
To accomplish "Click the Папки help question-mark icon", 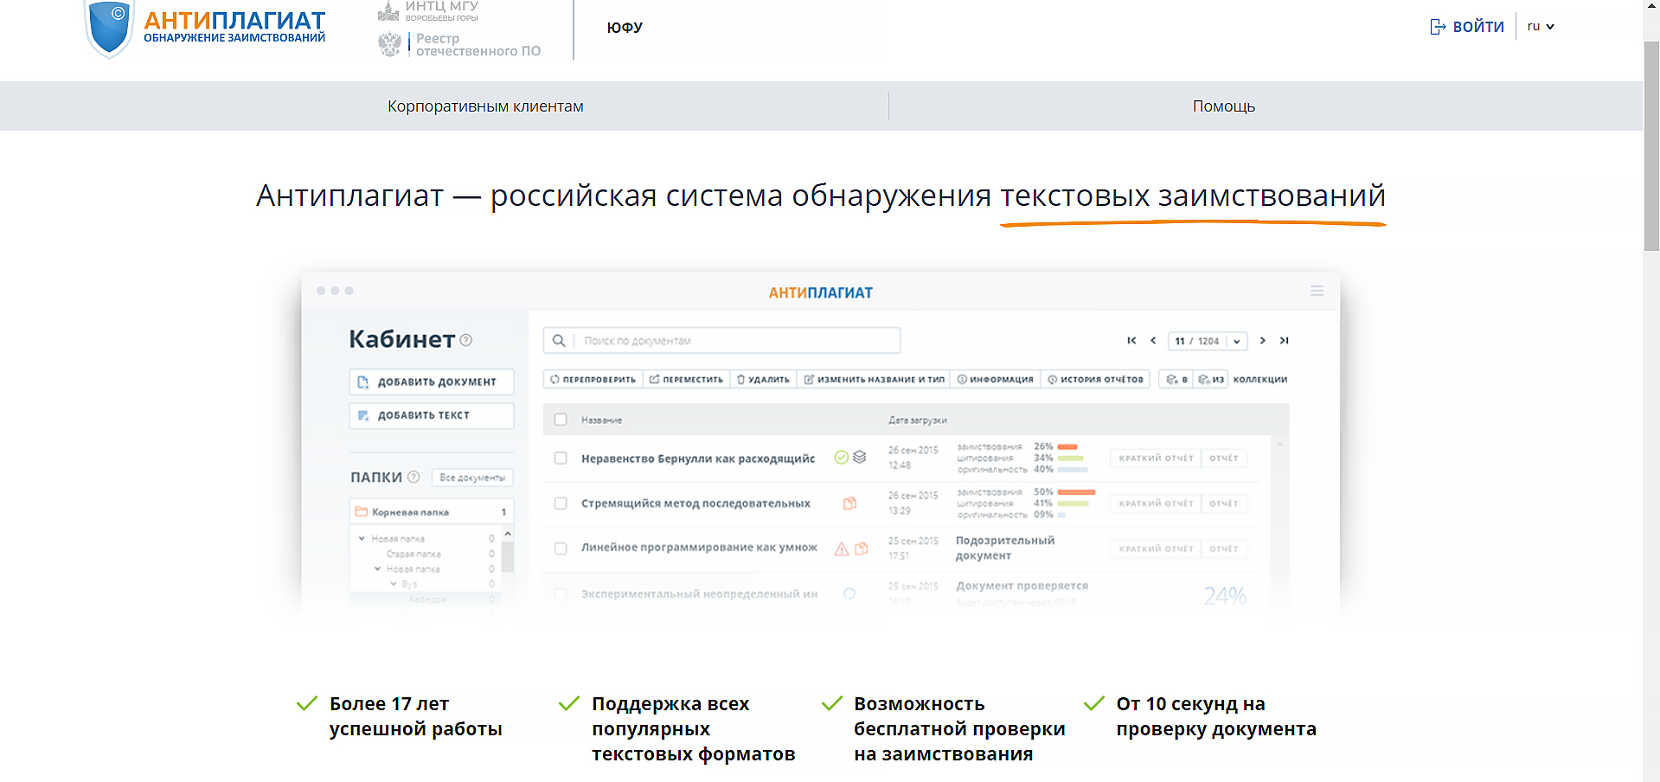I will (413, 477).
